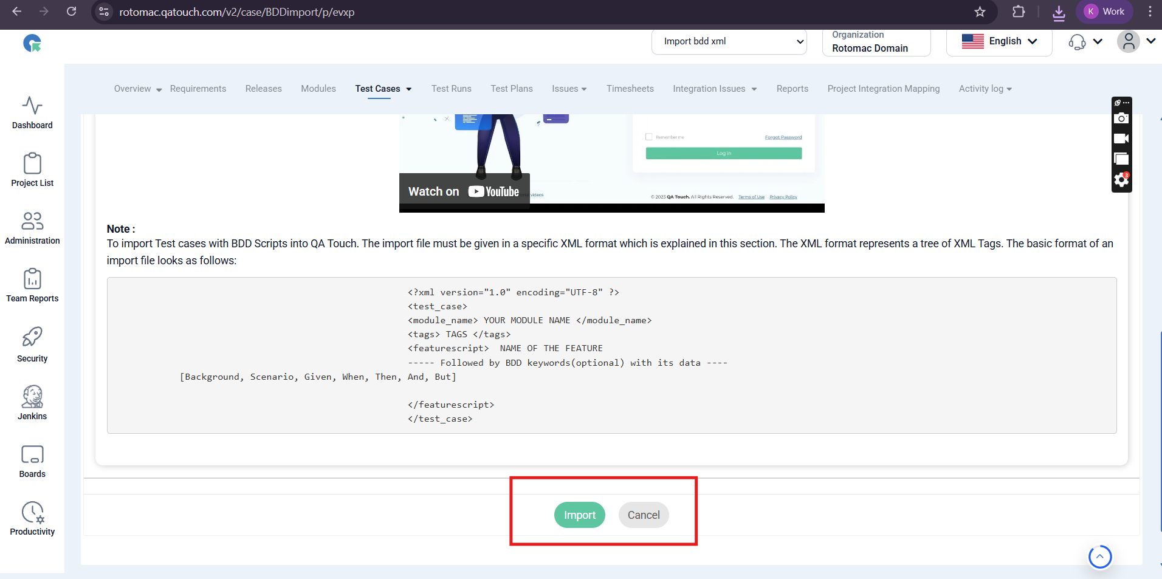The image size is (1162, 579).
Task: Go to Administration in sidebar
Action: [32, 228]
